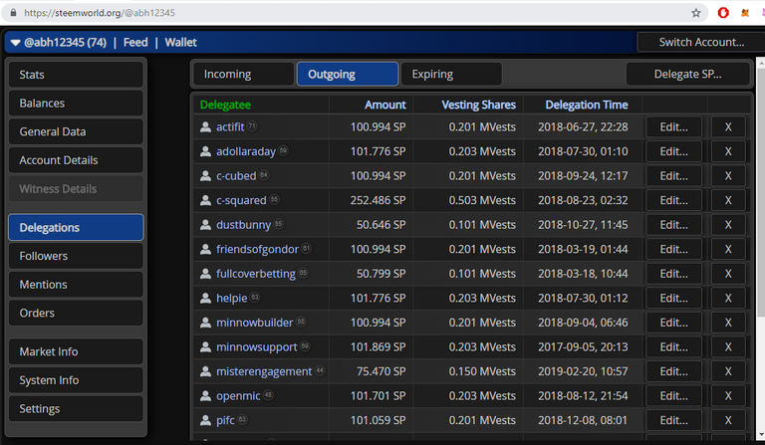
Task: Select Delegations in sidebar
Action: (x=76, y=228)
